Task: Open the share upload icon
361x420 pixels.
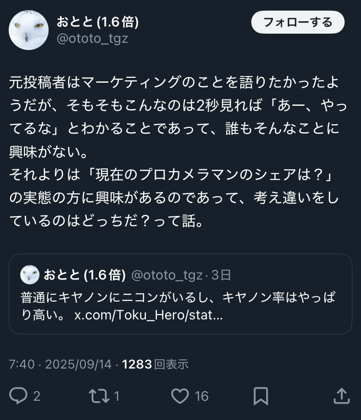Action: (342, 396)
